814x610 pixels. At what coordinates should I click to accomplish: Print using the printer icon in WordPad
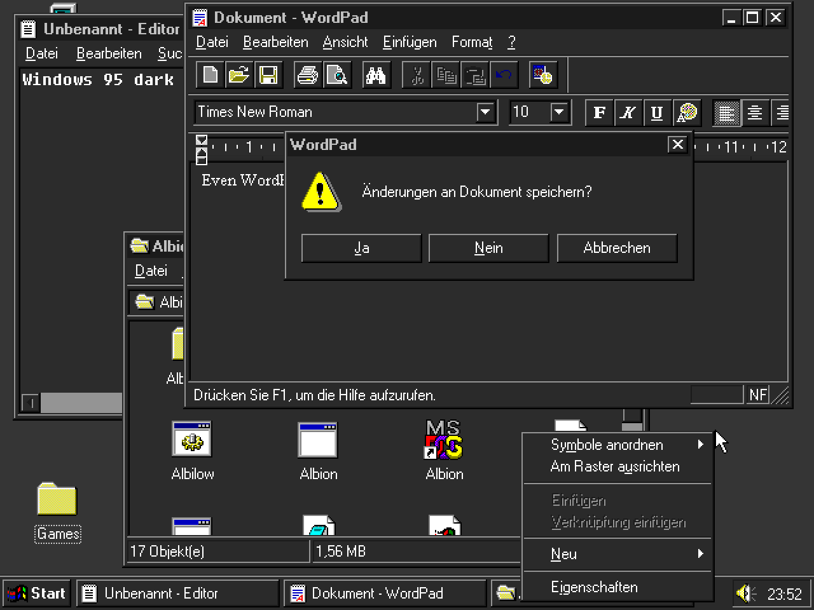point(308,75)
